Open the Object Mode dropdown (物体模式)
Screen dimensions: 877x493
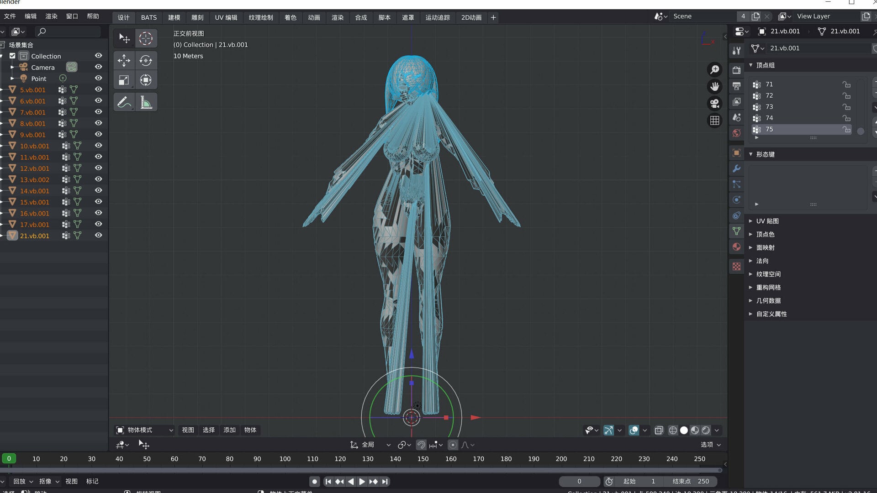pyautogui.click(x=144, y=430)
